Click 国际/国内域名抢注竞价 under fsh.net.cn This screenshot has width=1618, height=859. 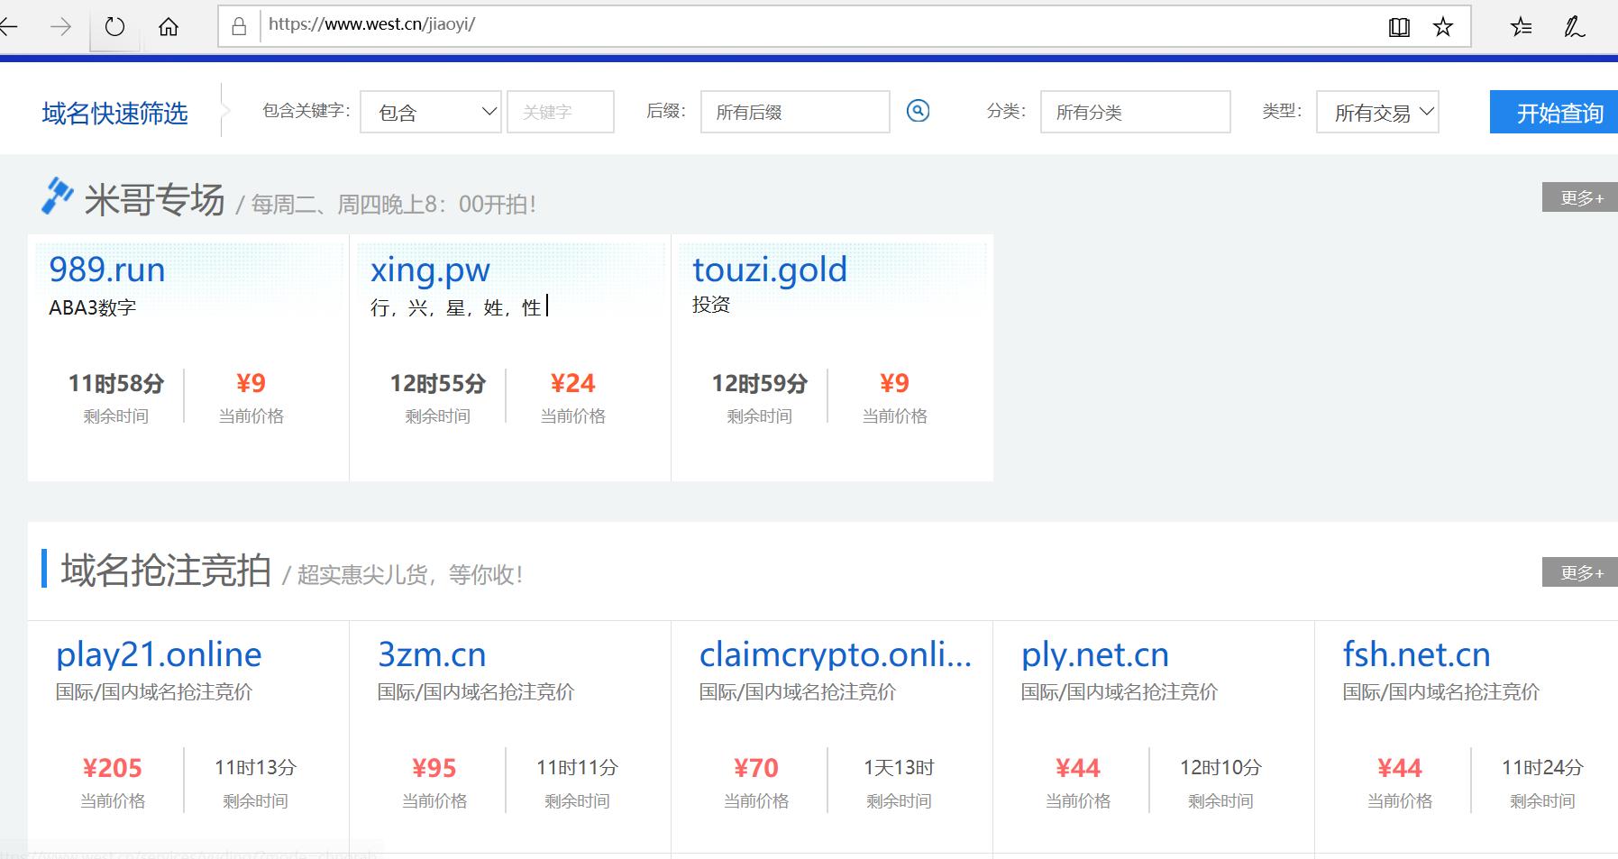point(1441,692)
